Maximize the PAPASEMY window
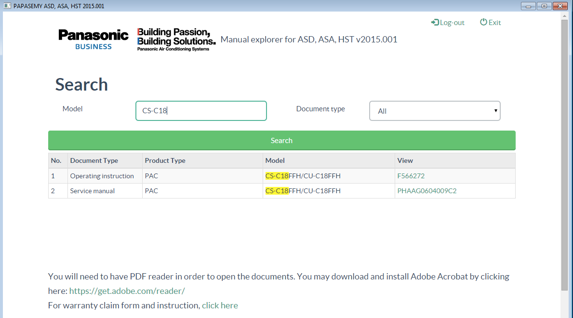The image size is (573, 318). pos(545,6)
